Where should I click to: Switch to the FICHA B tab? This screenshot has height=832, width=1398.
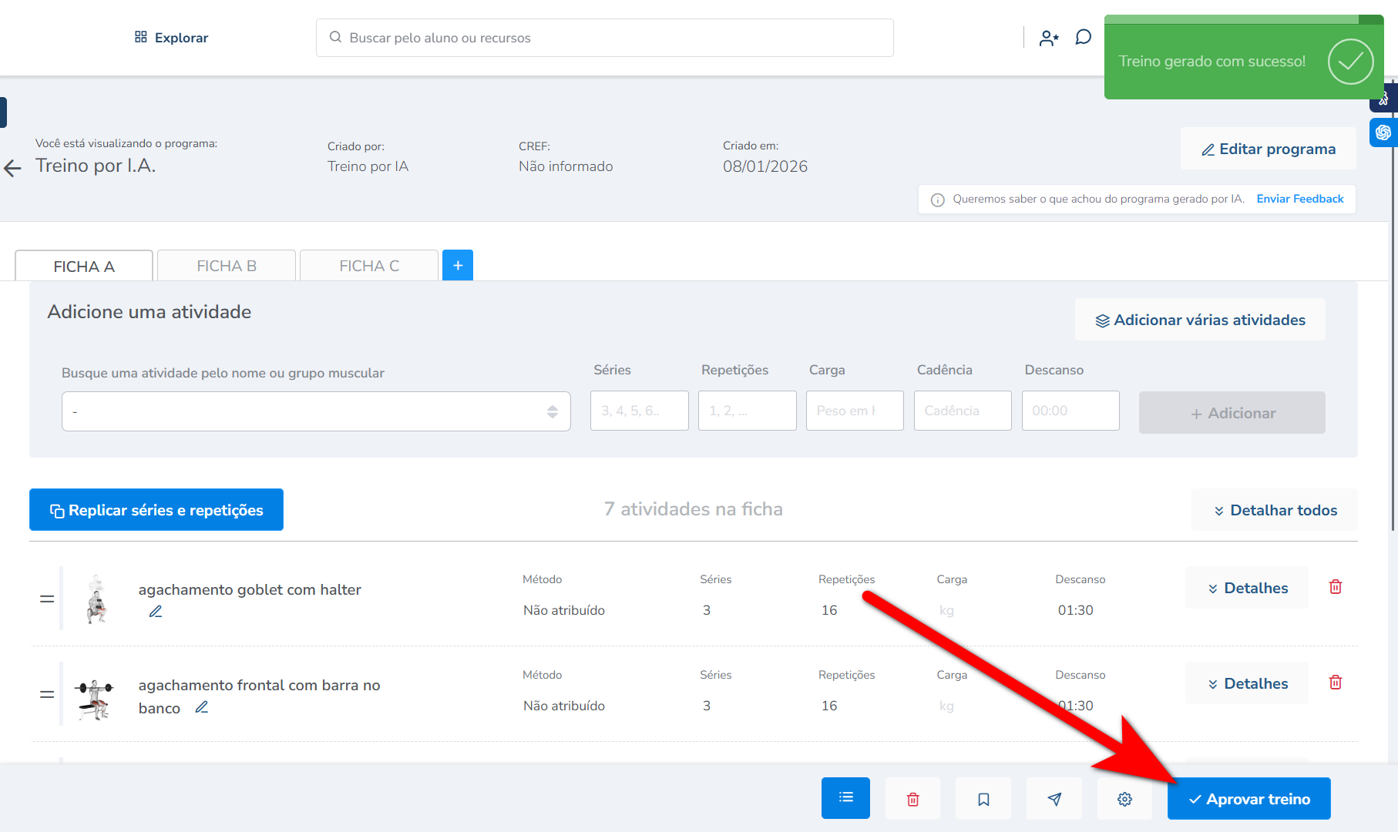click(x=227, y=266)
